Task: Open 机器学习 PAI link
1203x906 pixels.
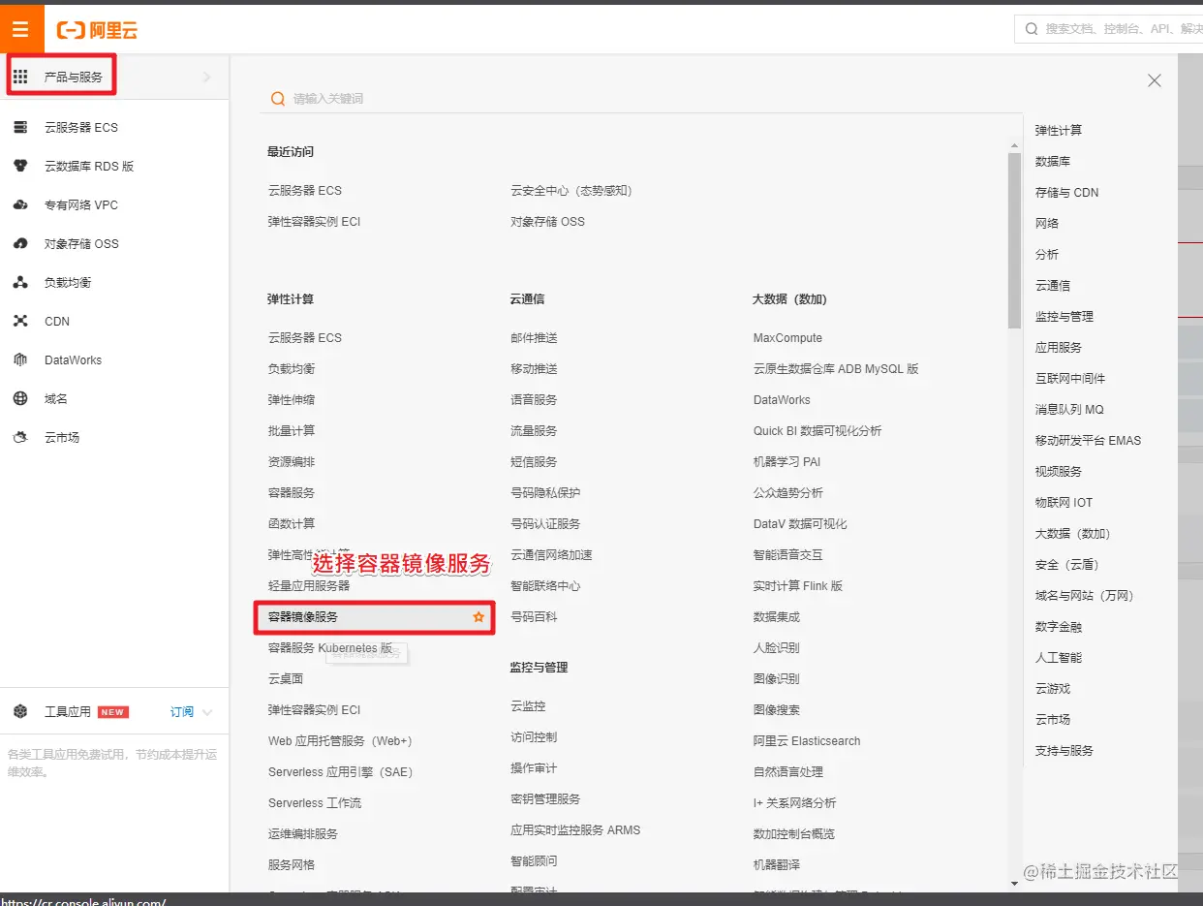Action: 787,461
